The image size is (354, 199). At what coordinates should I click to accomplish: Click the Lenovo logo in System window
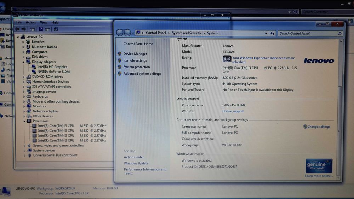point(319,60)
